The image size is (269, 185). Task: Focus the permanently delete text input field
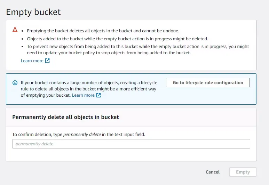pos(131,144)
